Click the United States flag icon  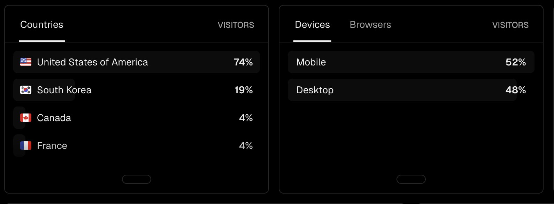26,62
